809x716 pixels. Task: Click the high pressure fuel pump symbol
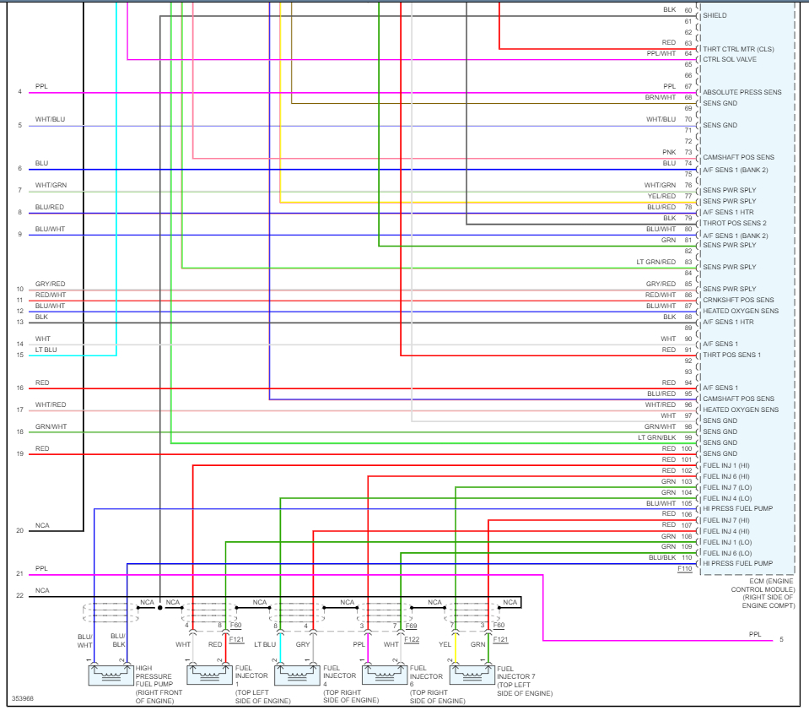(111, 675)
